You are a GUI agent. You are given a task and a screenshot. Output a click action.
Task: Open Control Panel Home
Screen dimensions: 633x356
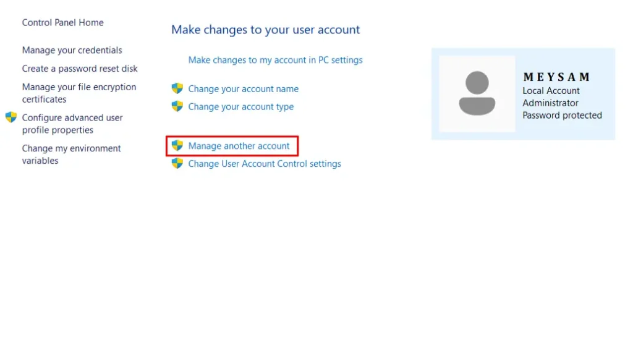click(62, 22)
